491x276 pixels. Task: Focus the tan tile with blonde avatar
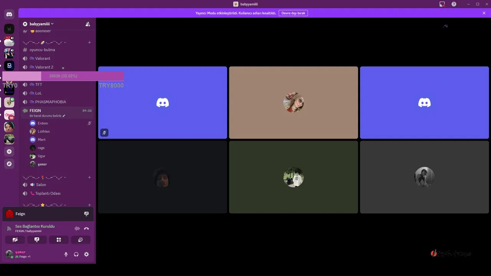pyautogui.click(x=293, y=103)
